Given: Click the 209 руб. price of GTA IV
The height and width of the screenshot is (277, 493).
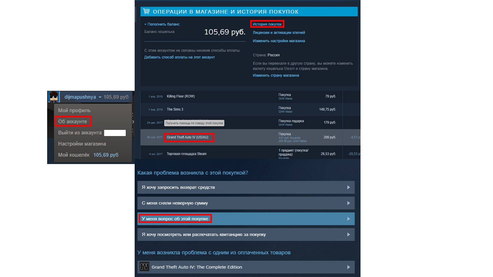Looking at the screenshot, I should [330, 137].
